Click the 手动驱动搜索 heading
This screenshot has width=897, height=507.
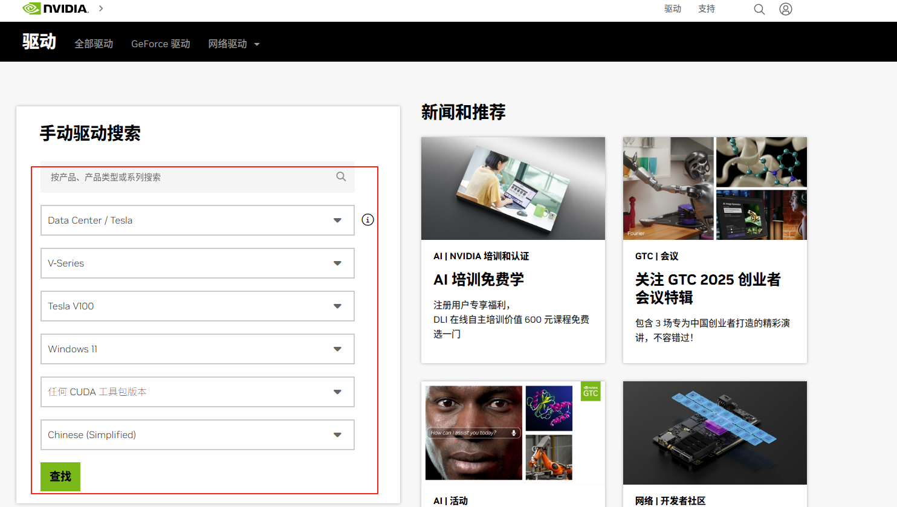[90, 134]
